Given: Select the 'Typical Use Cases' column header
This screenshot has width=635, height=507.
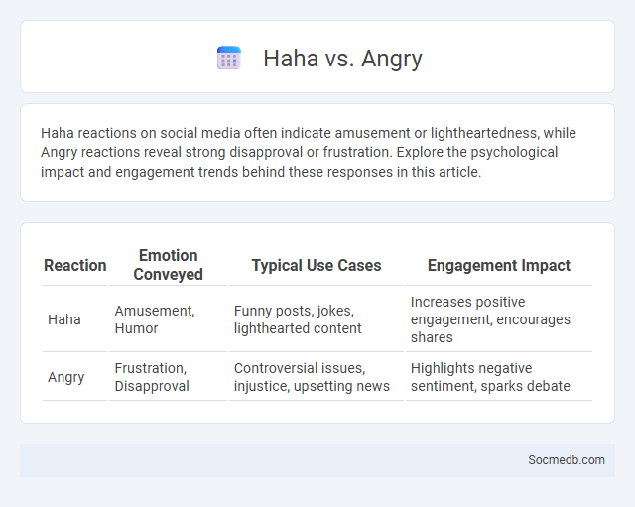Looking at the screenshot, I should [317, 265].
